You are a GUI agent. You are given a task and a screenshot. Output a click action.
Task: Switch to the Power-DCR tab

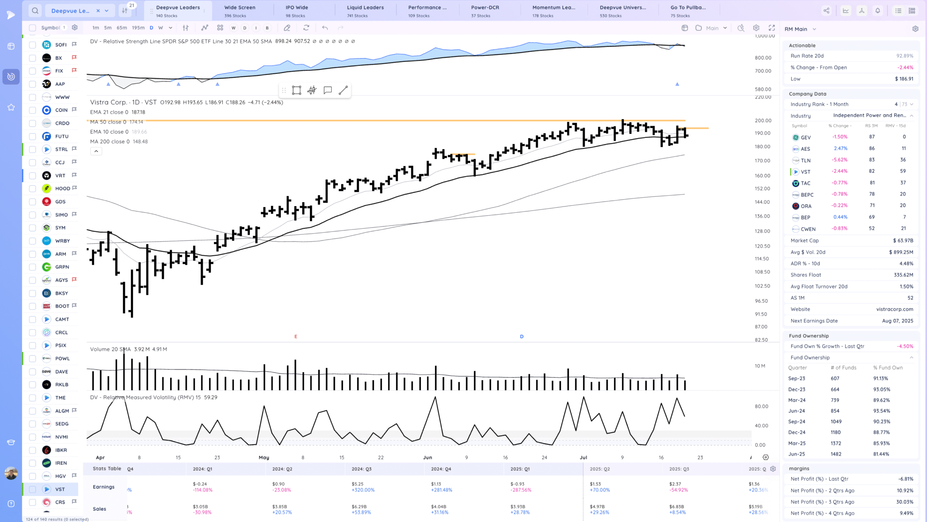[485, 11]
